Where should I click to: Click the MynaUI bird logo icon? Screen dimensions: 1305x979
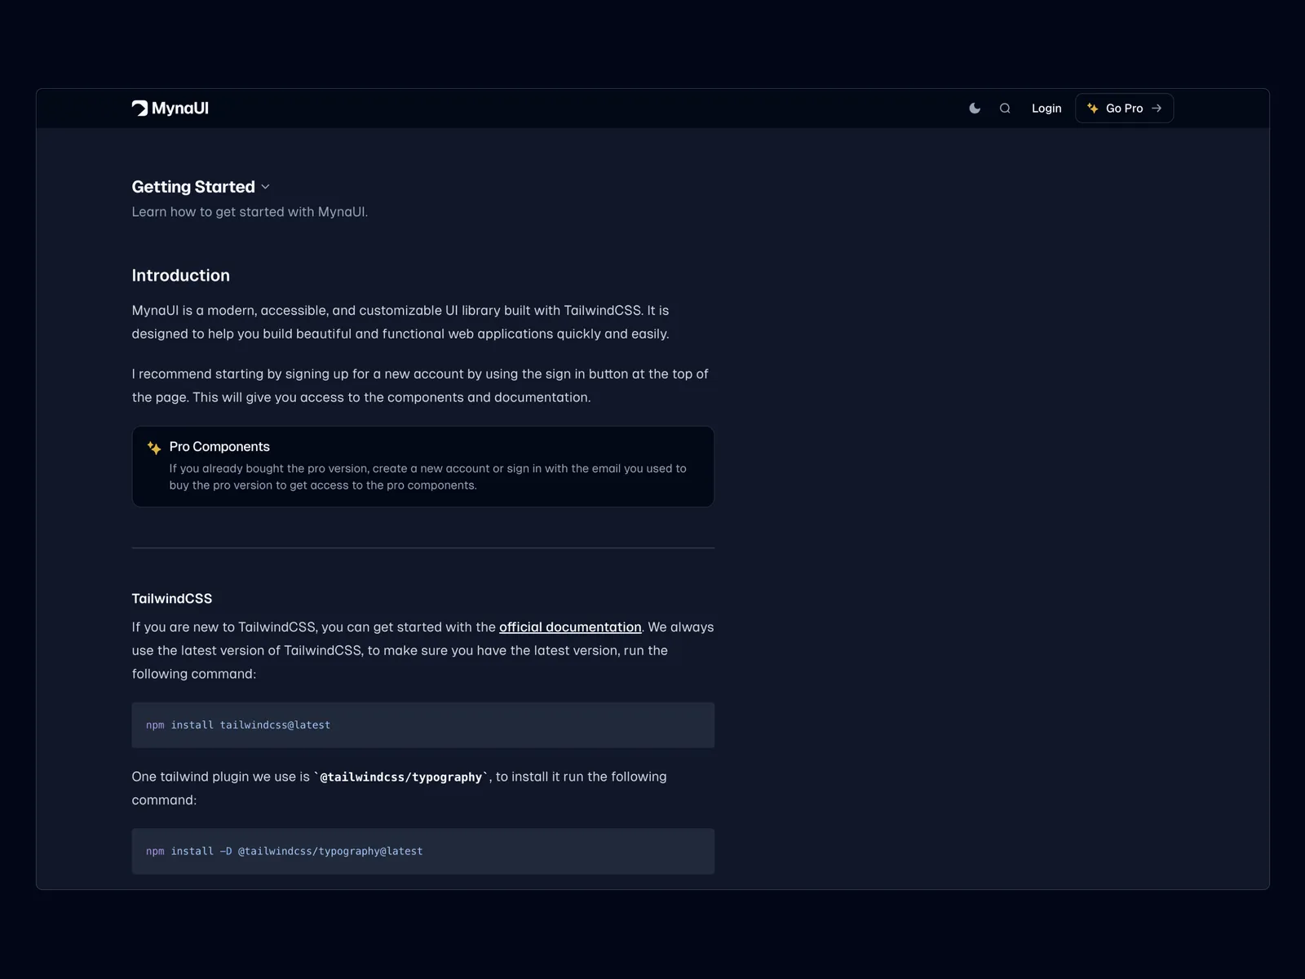139,109
